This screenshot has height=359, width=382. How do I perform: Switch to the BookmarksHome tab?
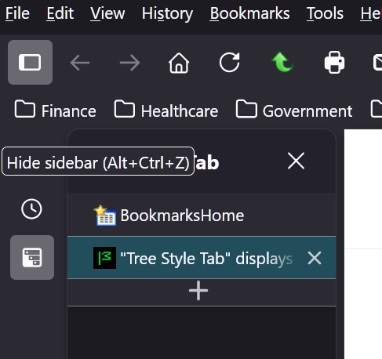202,216
